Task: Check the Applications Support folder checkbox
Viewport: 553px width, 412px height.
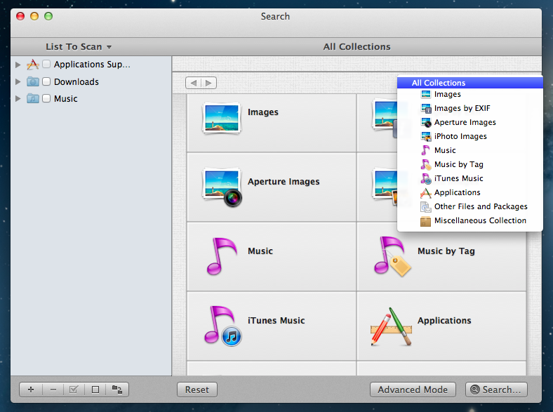Action: (x=46, y=65)
